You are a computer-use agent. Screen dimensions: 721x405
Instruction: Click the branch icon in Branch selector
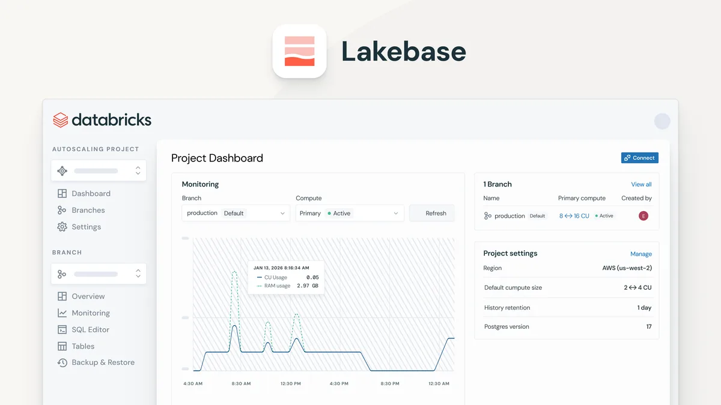[62, 274]
